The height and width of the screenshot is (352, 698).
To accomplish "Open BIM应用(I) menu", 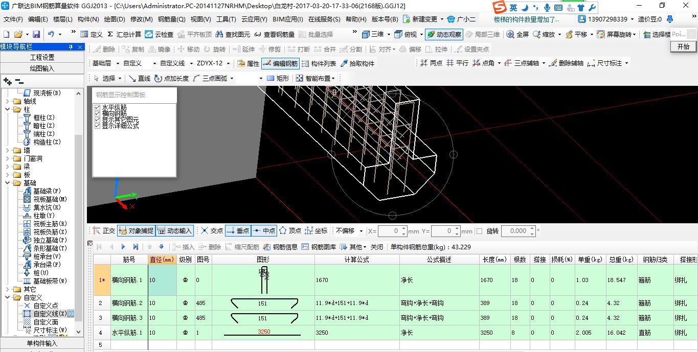I will click(288, 19).
